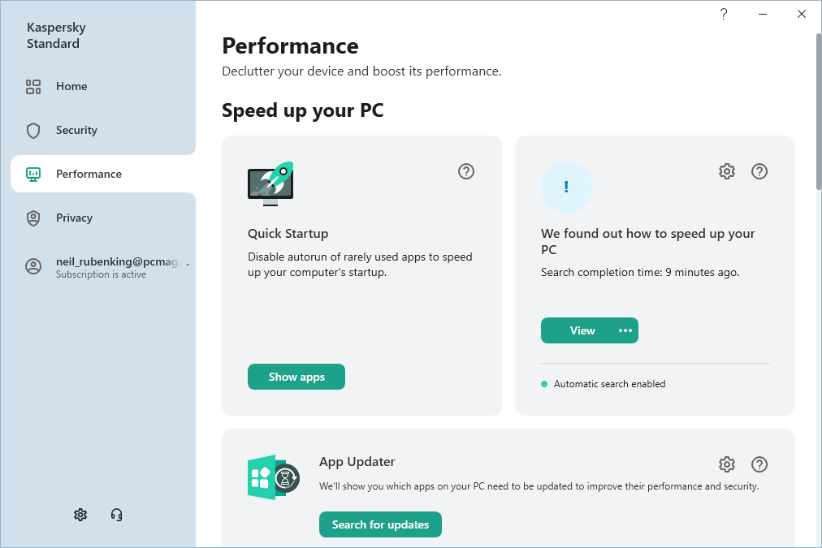Open App Updater help icon
This screenshot has height=548, width=822.
tap(759, 464)
